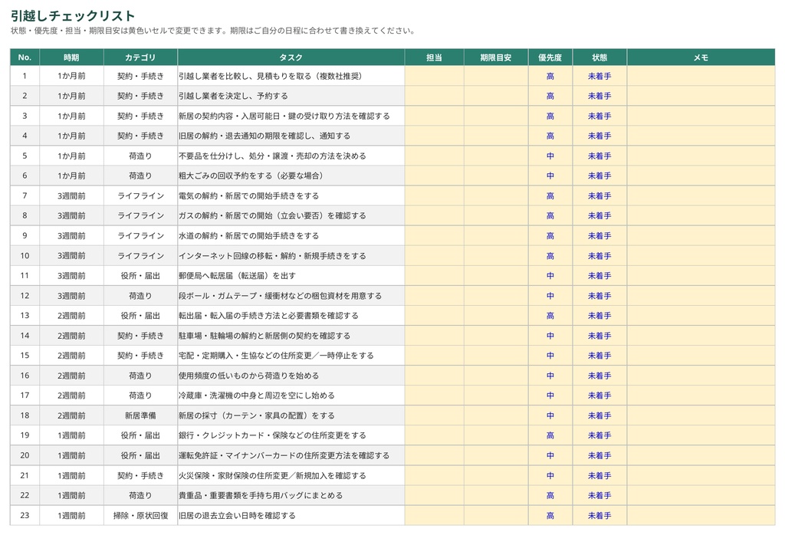Open the 優先度 cell for task 11
This screenshot has height=535, width=785.
550,276
